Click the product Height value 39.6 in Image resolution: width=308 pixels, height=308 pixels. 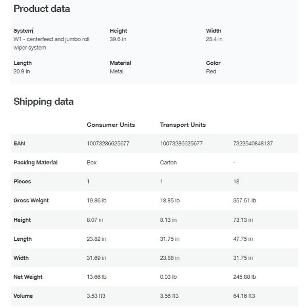coord(118,39)
